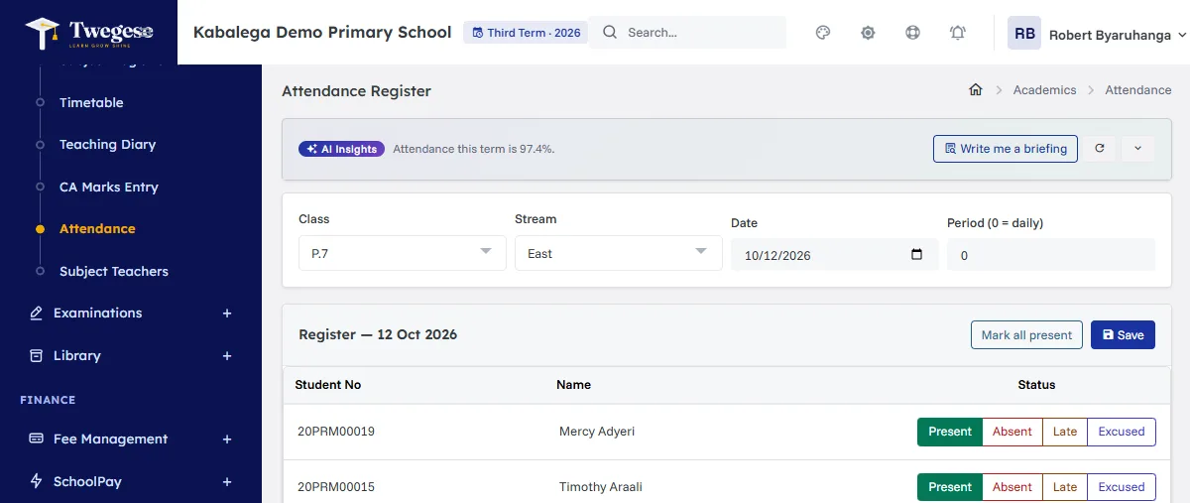The height and width of the screenshot is (503, 1190).
Task: Click the Examinations pencil icon
Action: 36,314
